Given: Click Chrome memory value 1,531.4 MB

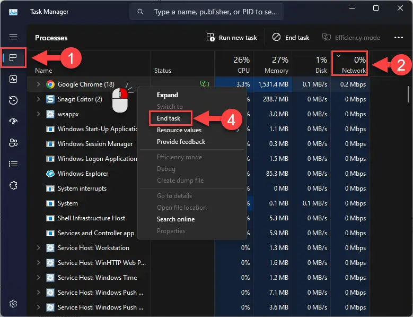Looking at the screenshot, I should [273, 84].
